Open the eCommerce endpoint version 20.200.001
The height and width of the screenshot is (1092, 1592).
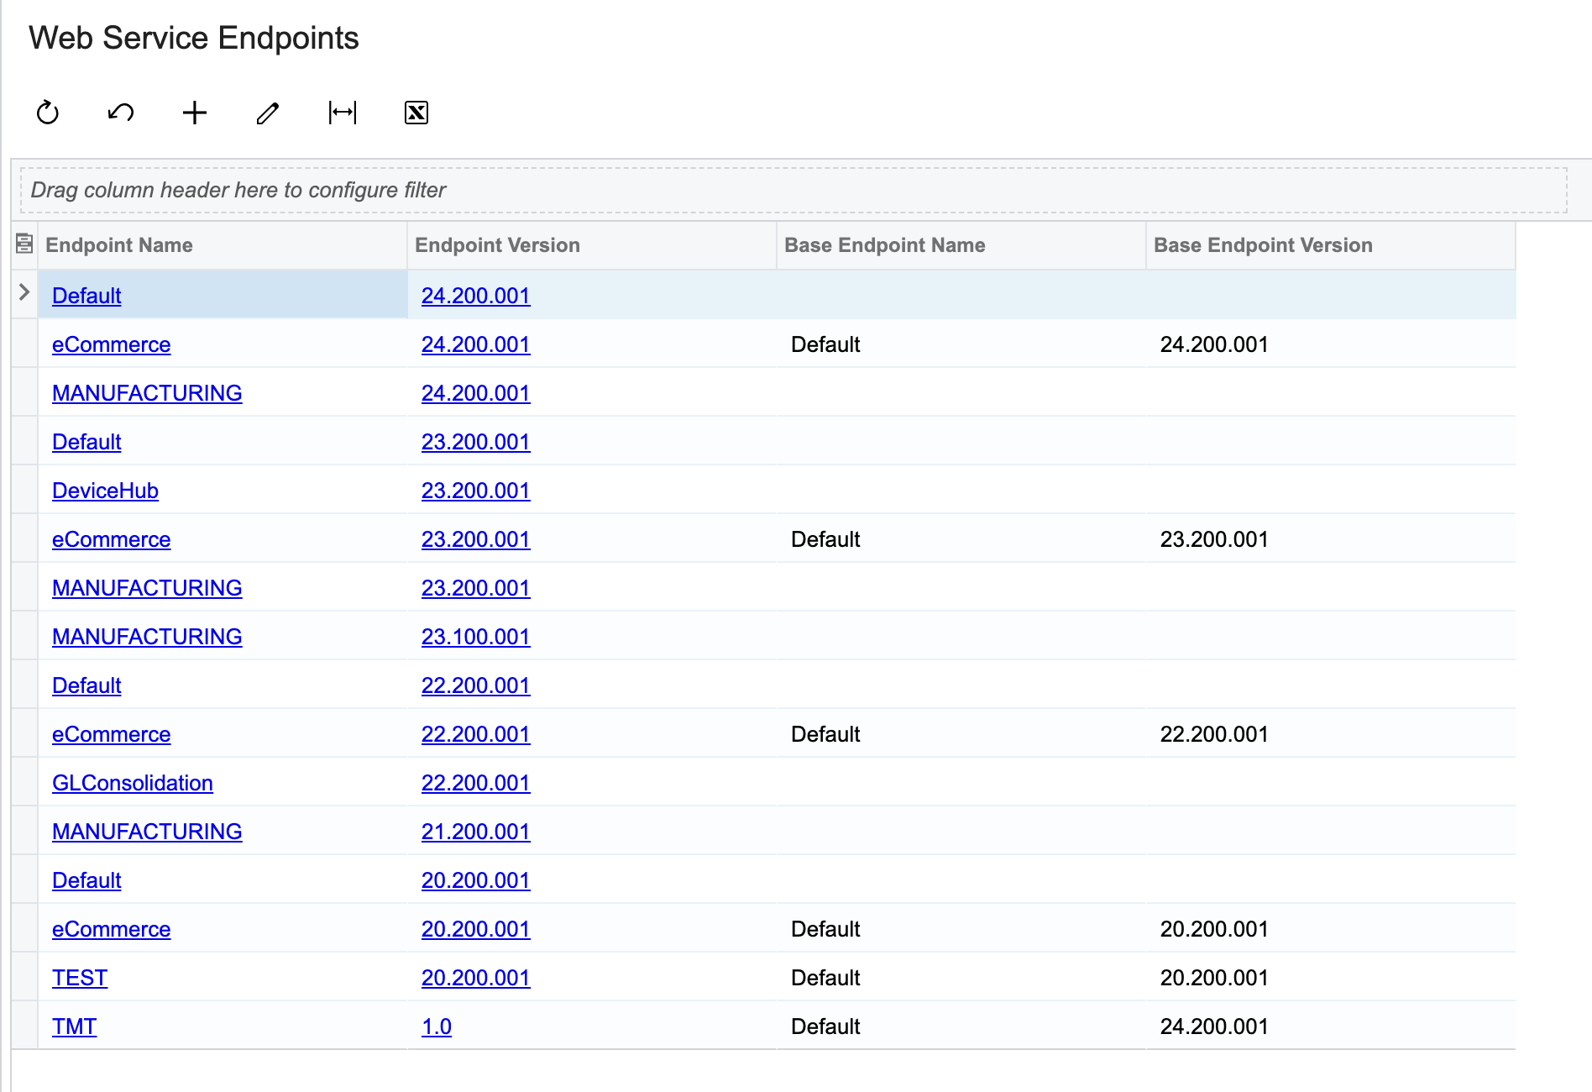[x=111, y=929]
